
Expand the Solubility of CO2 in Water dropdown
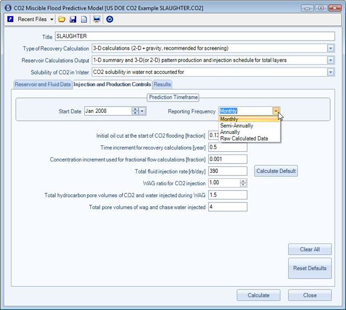(330, 72)
